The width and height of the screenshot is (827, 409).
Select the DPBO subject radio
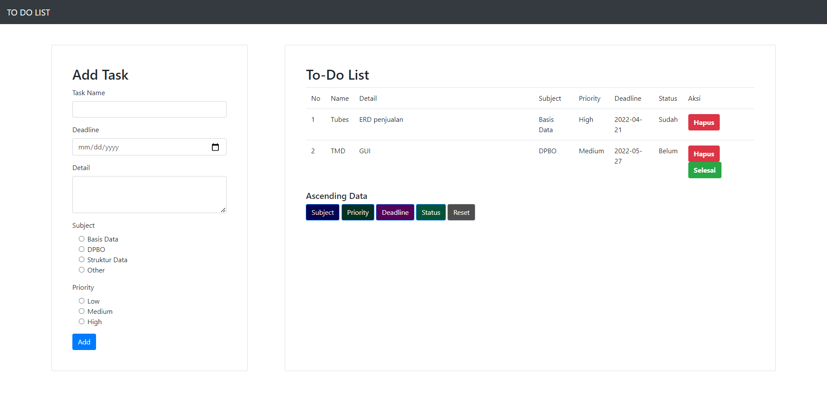(x=81, y=249)
